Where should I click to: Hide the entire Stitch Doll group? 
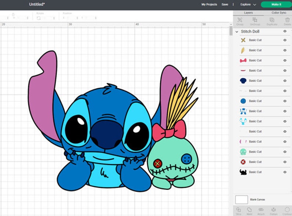[285, 31]
